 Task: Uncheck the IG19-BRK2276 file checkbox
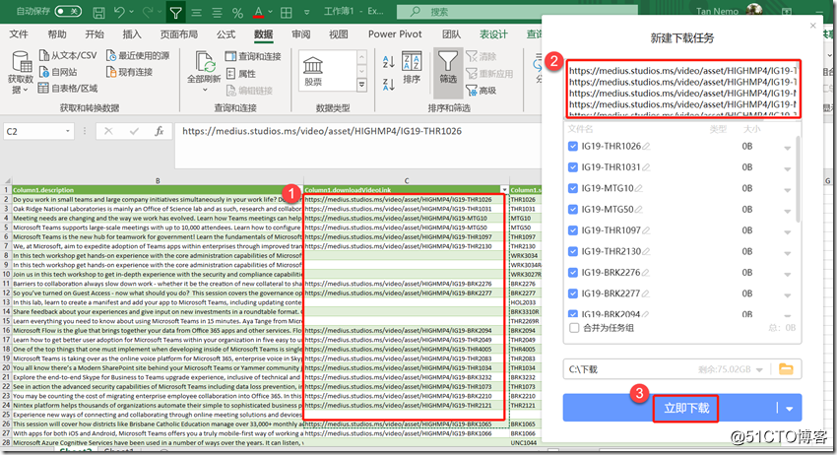(573, 273)
